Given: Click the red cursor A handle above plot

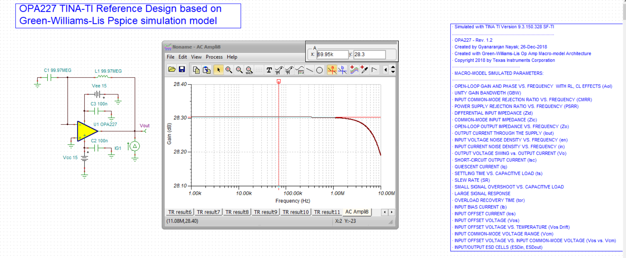Looking at the screenshot, I should [279, 82].
